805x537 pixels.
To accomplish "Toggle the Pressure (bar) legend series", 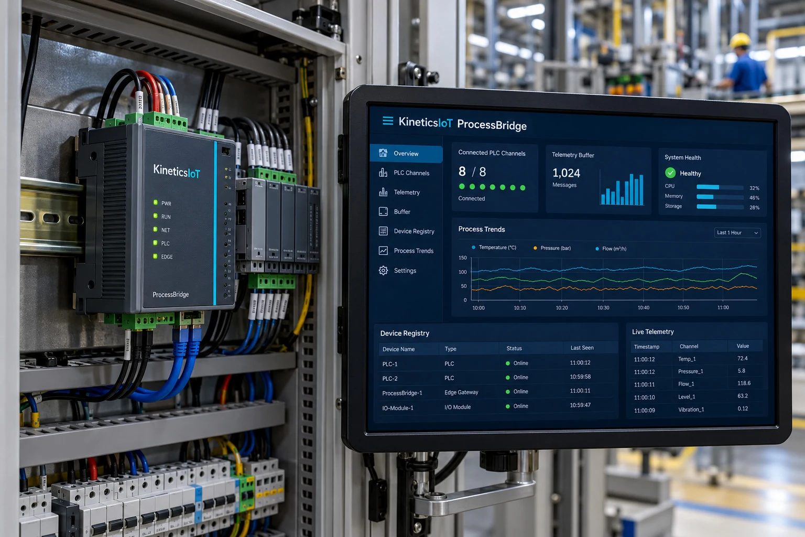I will point(552,248).
